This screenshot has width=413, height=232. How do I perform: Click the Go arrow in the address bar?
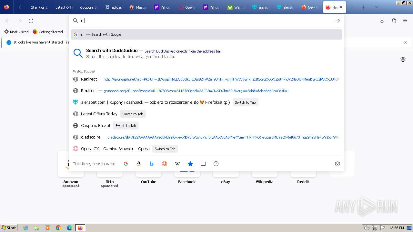337,21
